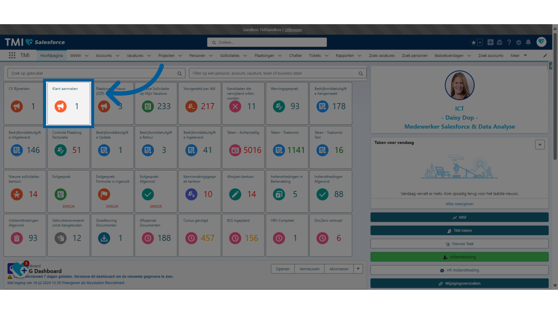The width and height of the screenshot is (558, 314).
Task: Click the Abonneren dropdown arrow button
Action: pos(358,269)
